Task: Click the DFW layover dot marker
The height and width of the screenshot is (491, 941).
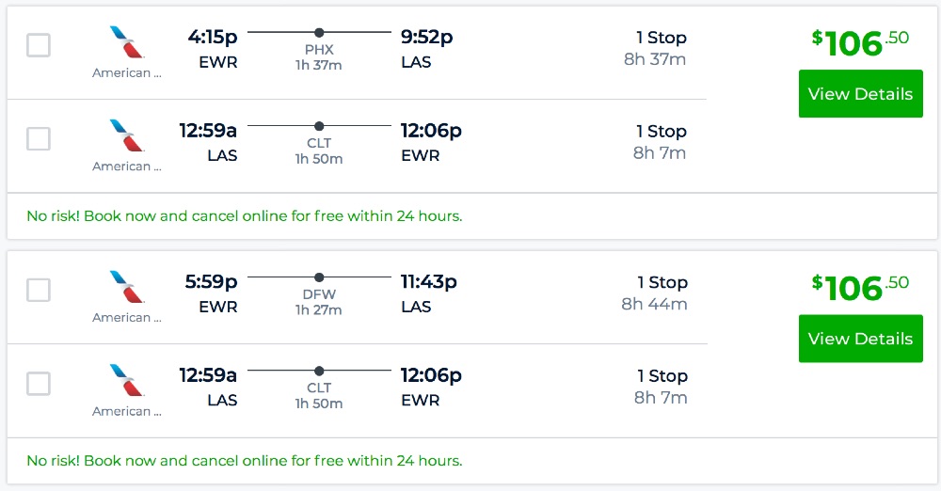Action: tap(319, 277)
